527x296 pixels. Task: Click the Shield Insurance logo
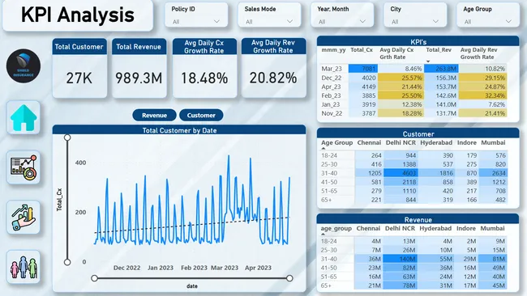(x=24, y=66)
